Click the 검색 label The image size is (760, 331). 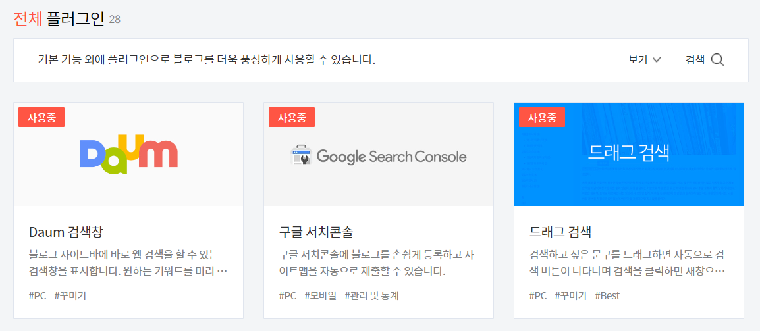pos(695,60)
